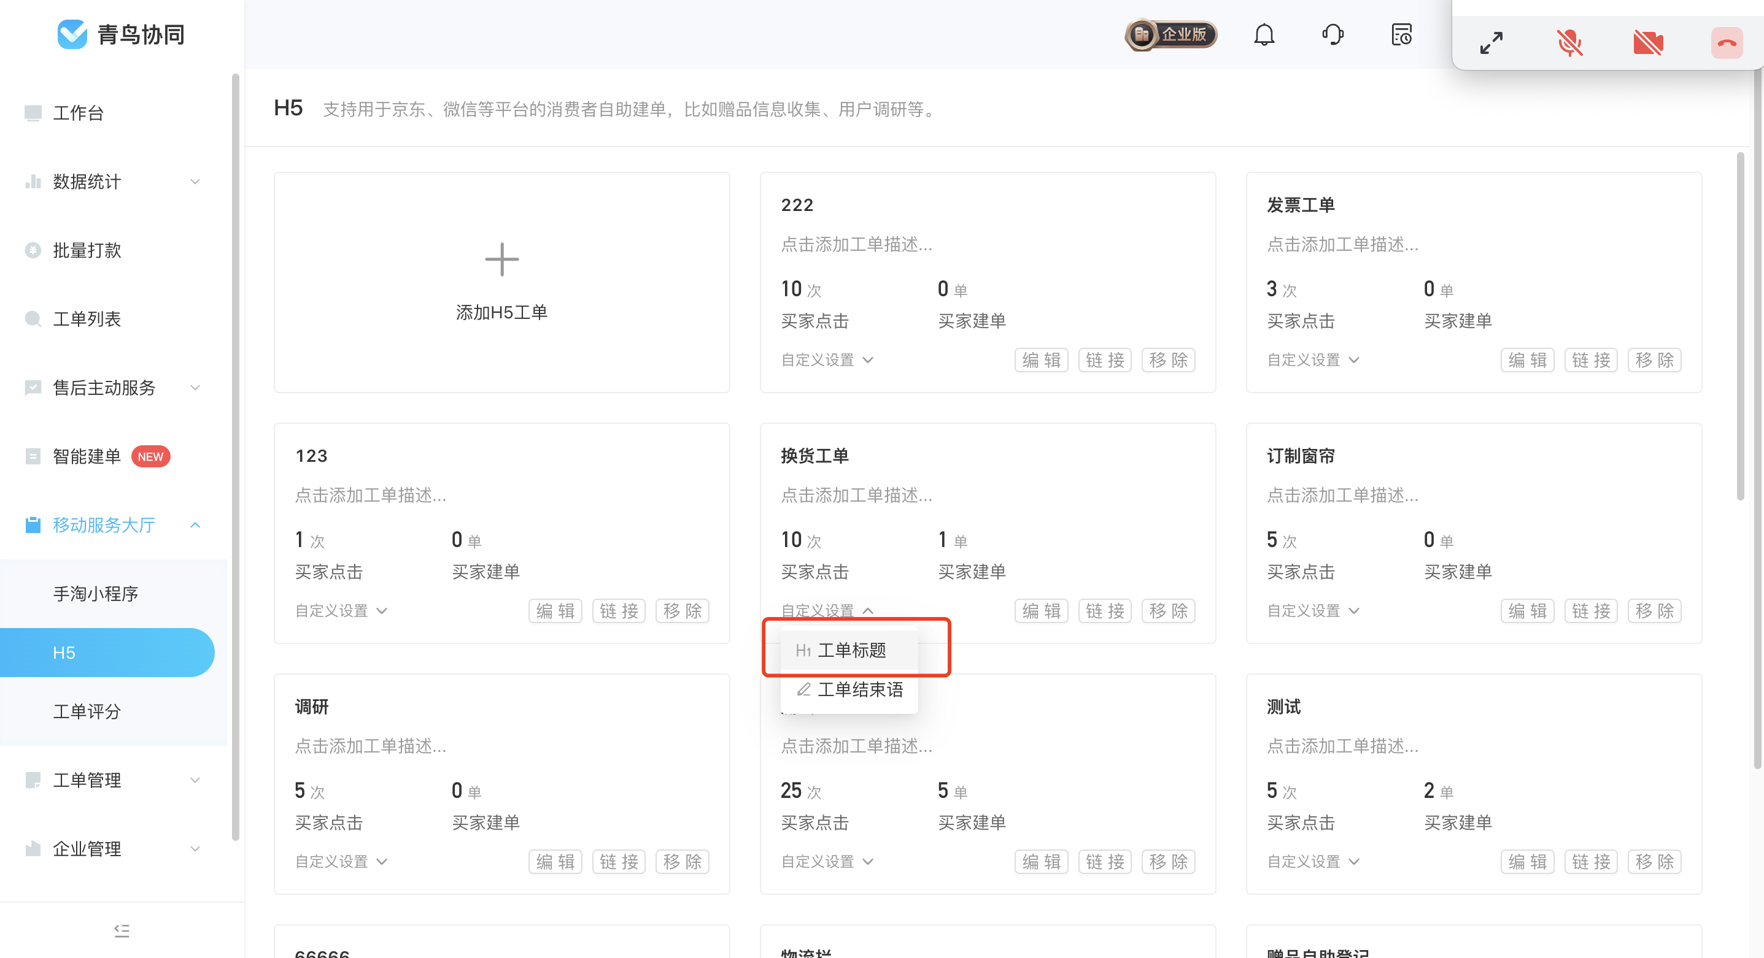
Task: Click description placeholder on 发票工单 card
Action: (x=1342, y=244)
